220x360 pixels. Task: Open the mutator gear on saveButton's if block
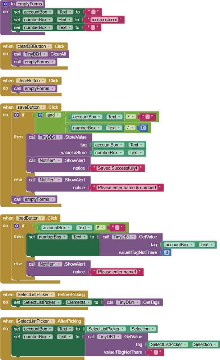point(16,115)
